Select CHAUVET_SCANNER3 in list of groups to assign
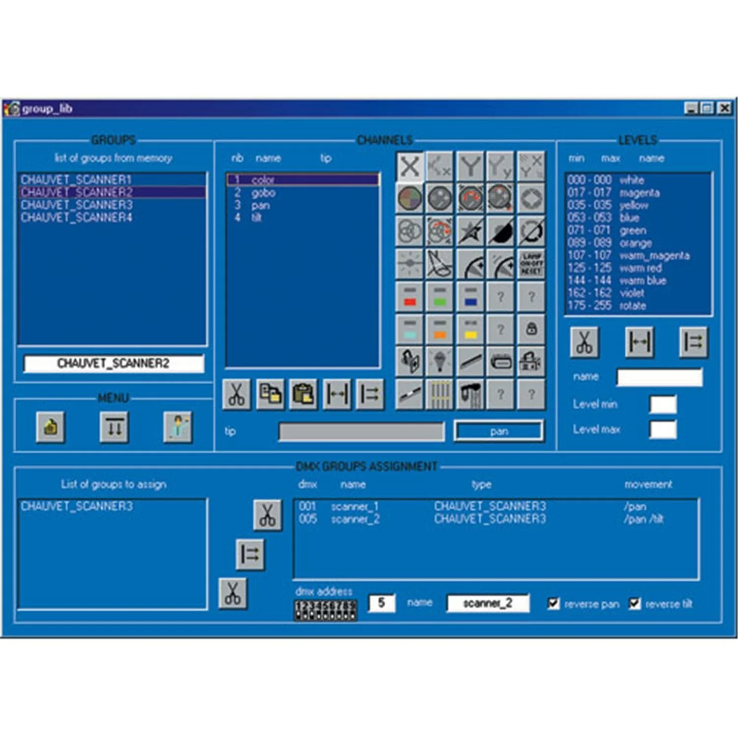Screen dimensions: 738x738 tap(112, 506)
